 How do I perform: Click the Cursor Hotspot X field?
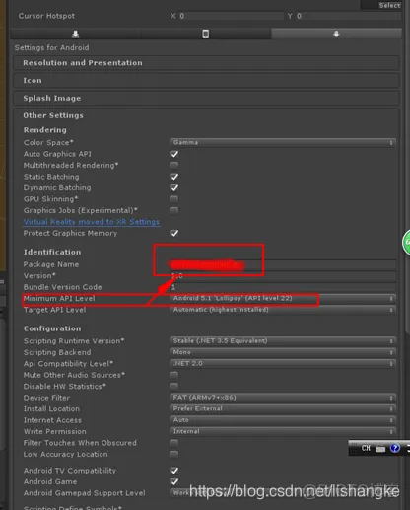(232, 16)
